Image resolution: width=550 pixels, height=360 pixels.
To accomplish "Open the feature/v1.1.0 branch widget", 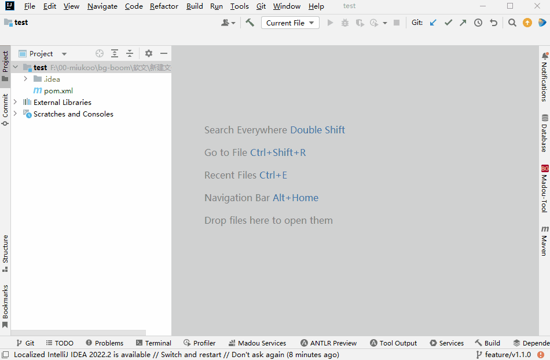I will tap(503, 355).
